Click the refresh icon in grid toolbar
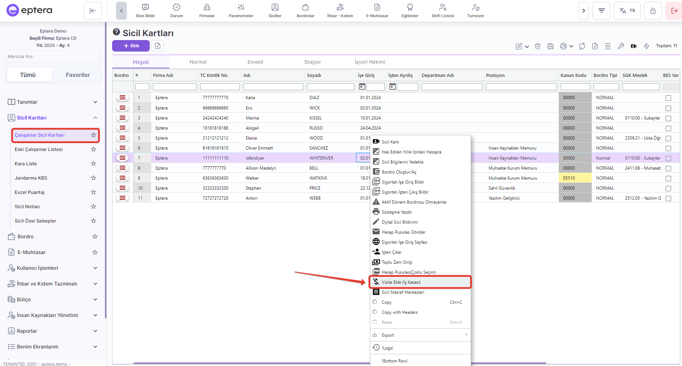This screenshot has width=682, height=366. point(582,46)
